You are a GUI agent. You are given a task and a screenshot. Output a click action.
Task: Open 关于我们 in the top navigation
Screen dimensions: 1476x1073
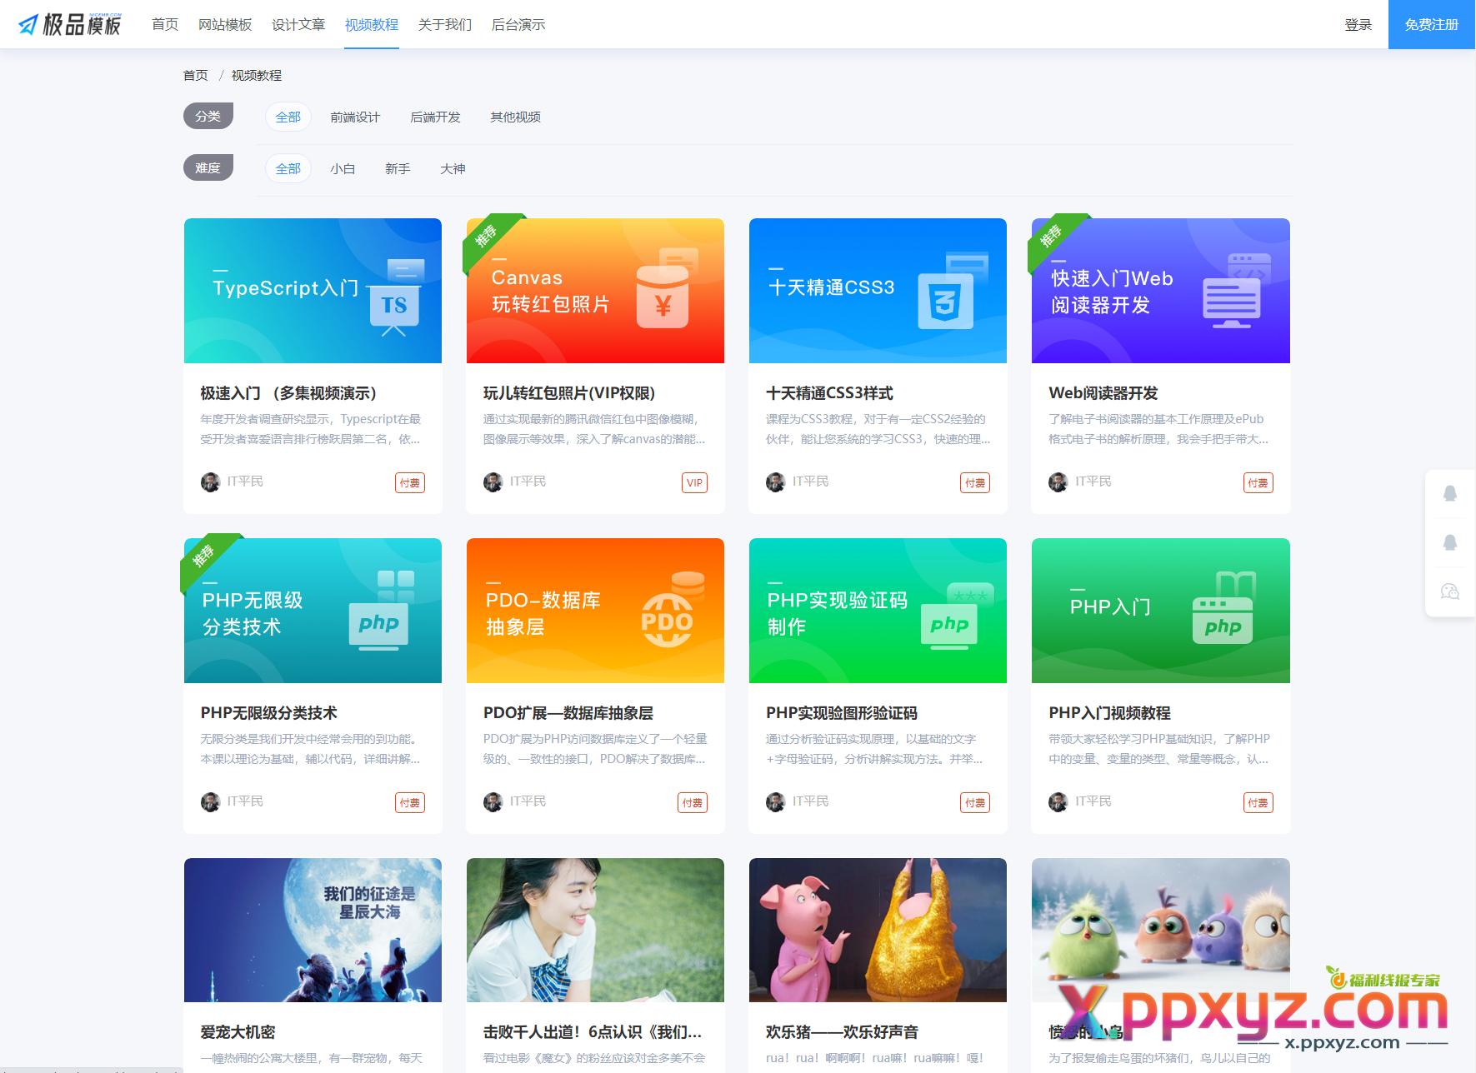coord(445,24)
